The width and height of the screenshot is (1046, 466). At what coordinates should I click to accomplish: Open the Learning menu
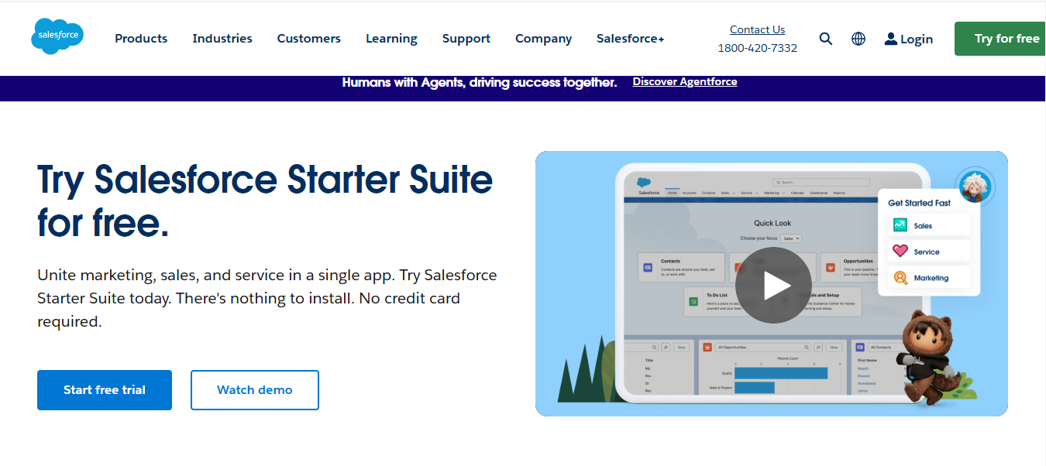(391, 38)
